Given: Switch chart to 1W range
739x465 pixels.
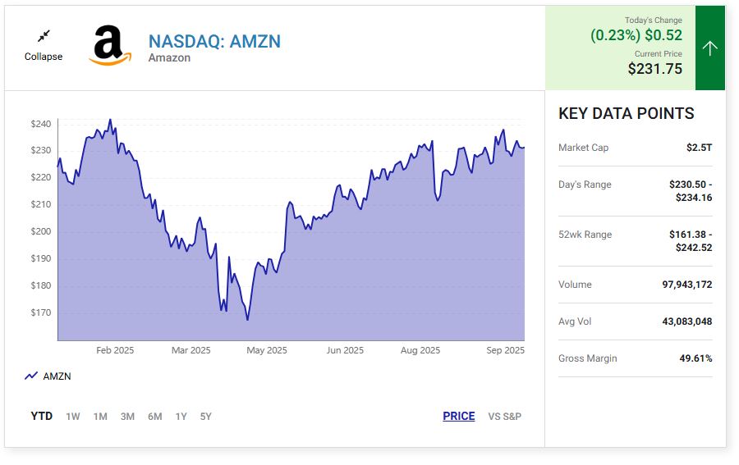Looking at the screenshot, I should pos(73,417).
